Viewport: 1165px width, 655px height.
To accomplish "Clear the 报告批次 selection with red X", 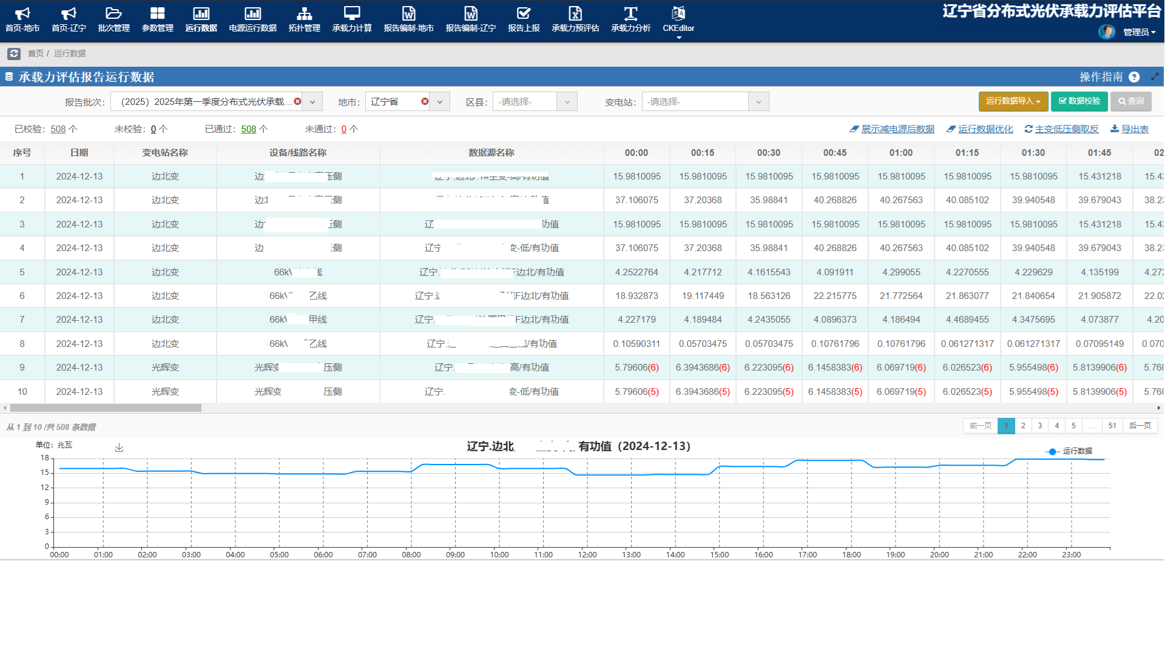I will pyautogui.click(x=297, y=101).
